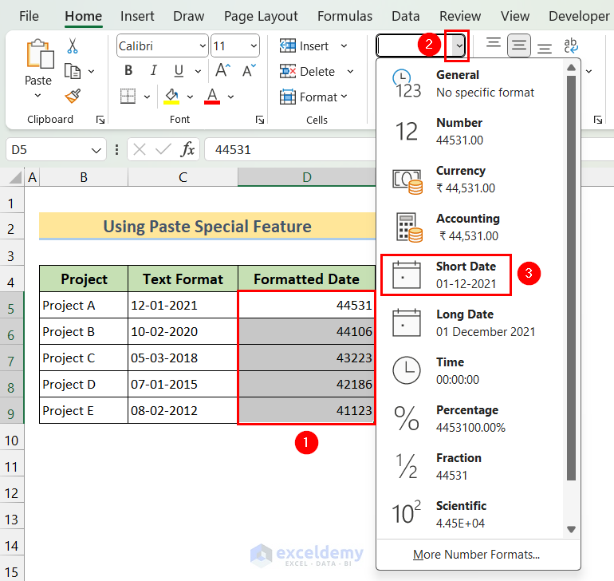Screen dimensions: 614x581
Task: Select cell containing 44106
Action: (306, 332)
